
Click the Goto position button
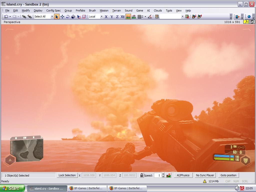[x=228, y=175]
